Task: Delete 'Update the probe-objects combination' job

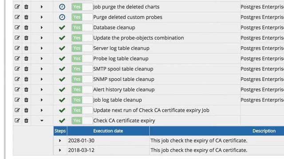Action: [x=26, y=38]
